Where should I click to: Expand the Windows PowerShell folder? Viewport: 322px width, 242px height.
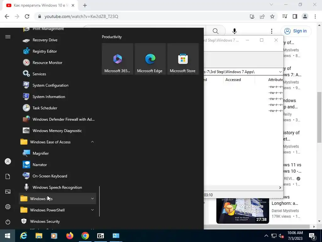(92, 210)
